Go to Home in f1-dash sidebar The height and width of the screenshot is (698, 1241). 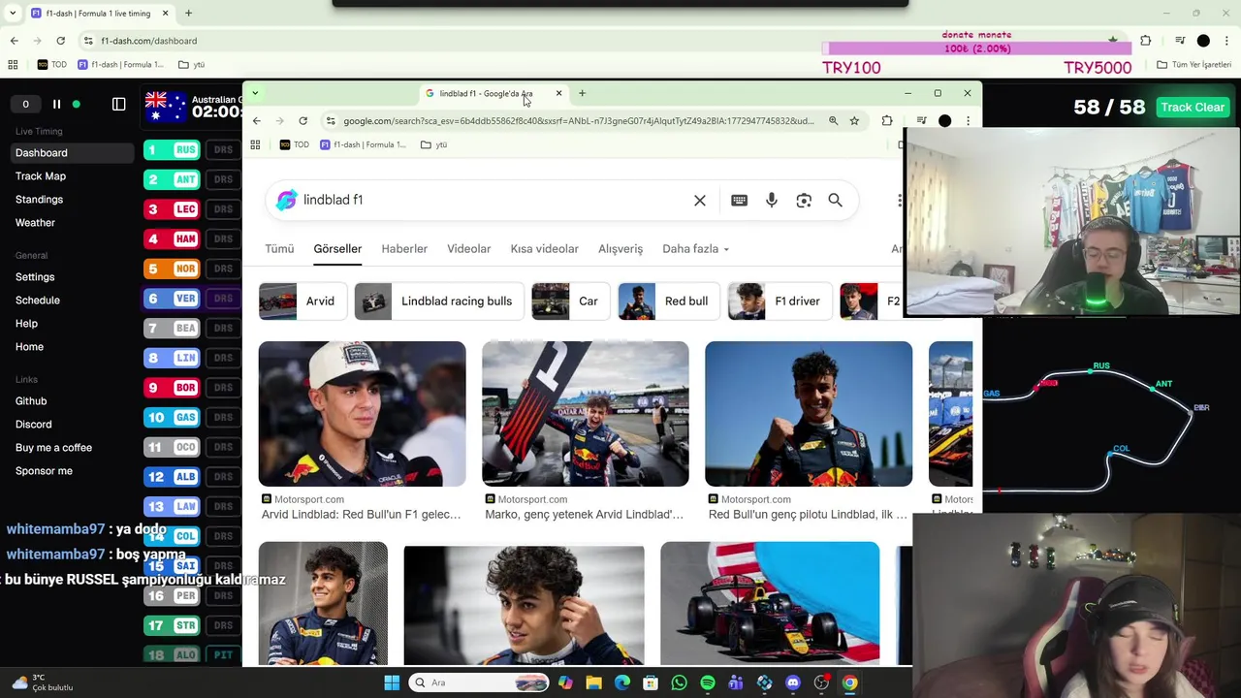point(29,346)
